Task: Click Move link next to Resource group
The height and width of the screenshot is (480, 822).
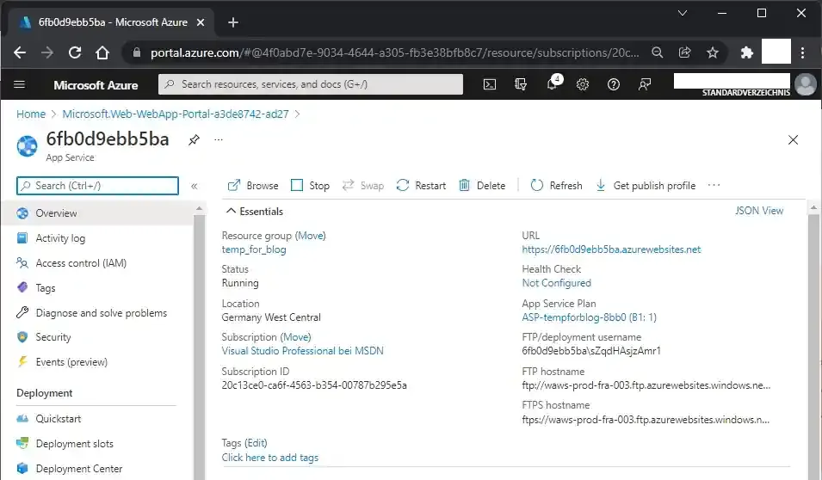Action: point(311,236)
